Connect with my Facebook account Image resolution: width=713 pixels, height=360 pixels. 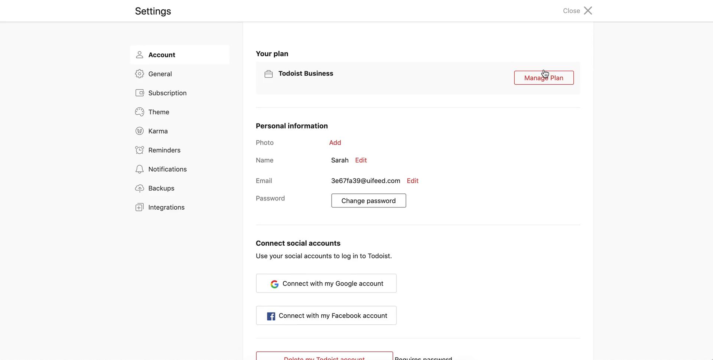coord(326,315)
